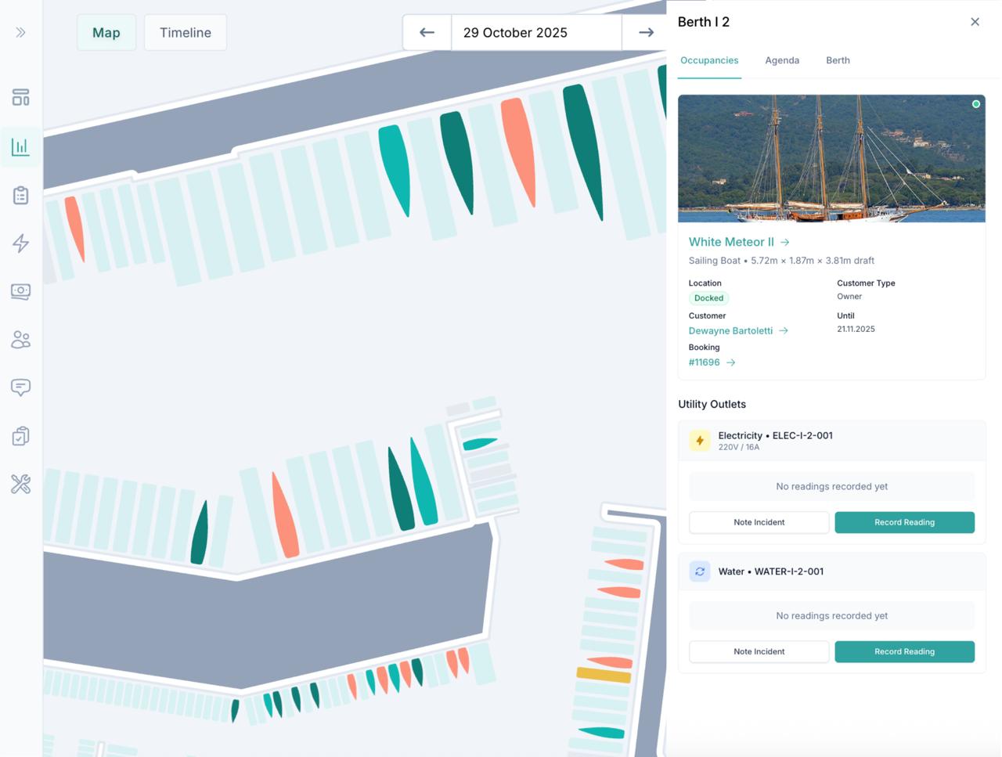Click the Electricity outlet icon for ELEC-I-2-001
The width and height of the screenshot is (1002, 757).
[699, 440]
